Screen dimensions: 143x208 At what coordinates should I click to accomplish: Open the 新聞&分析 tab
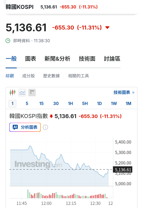(57, 59)
